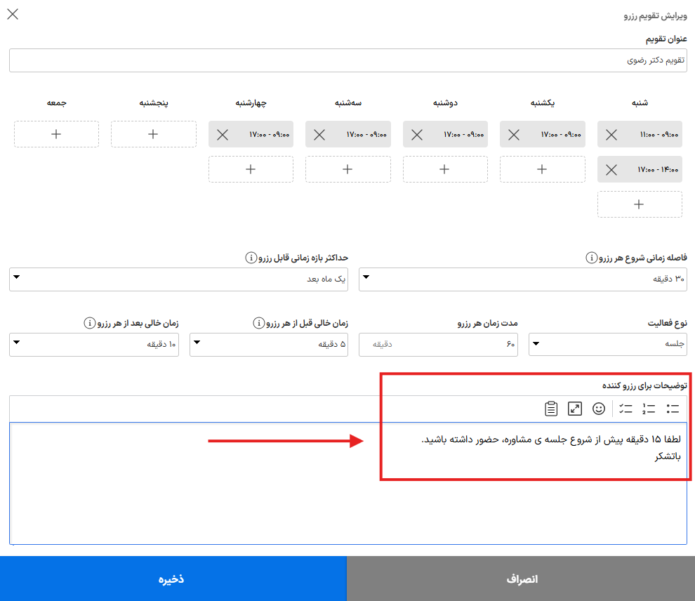Viewport: 695px width, 601px height.
Task: Remove Saturday's 09:00 - 11:00 time slot
Action: click(x=611, y=135)
